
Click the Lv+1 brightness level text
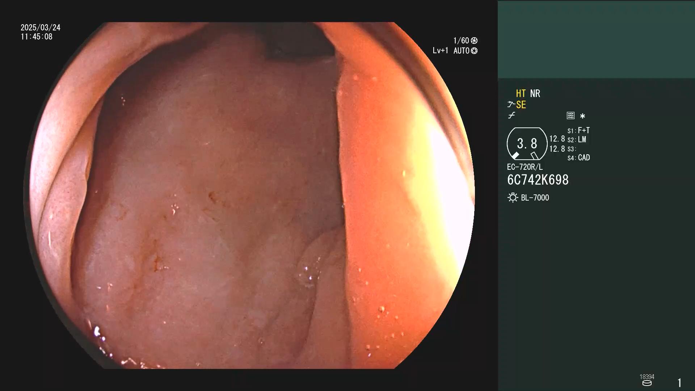(441, 51)
